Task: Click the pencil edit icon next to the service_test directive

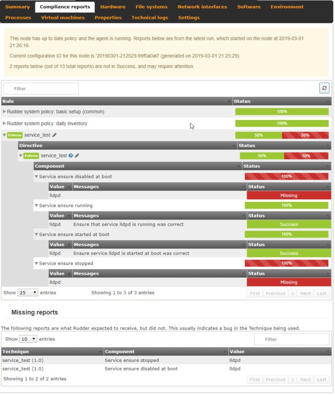Action: click(x=77, y=156)
